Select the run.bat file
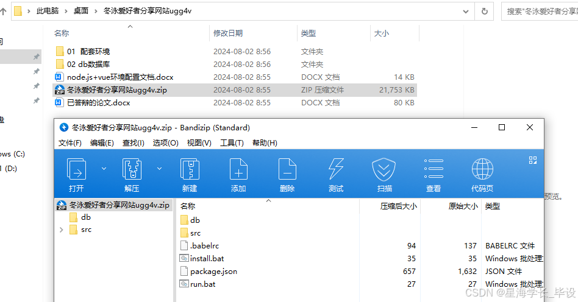Screen dimensions: 578x302 tap(197, 284)
